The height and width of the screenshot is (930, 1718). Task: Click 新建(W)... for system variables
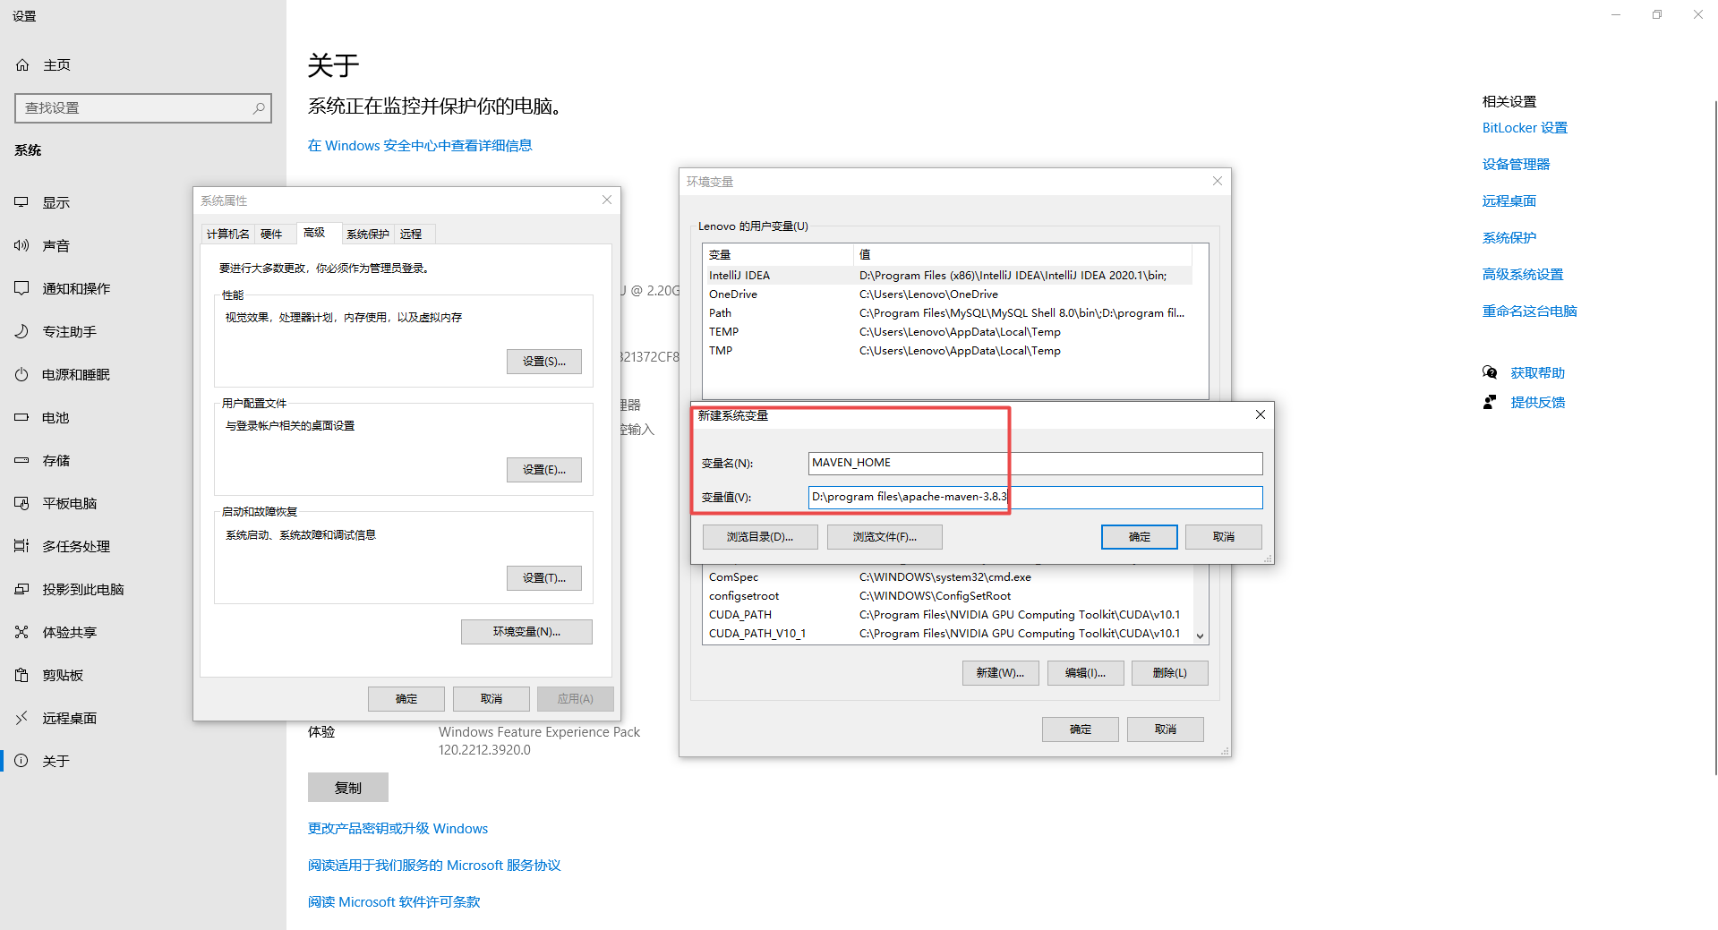tap(1001, 673)
